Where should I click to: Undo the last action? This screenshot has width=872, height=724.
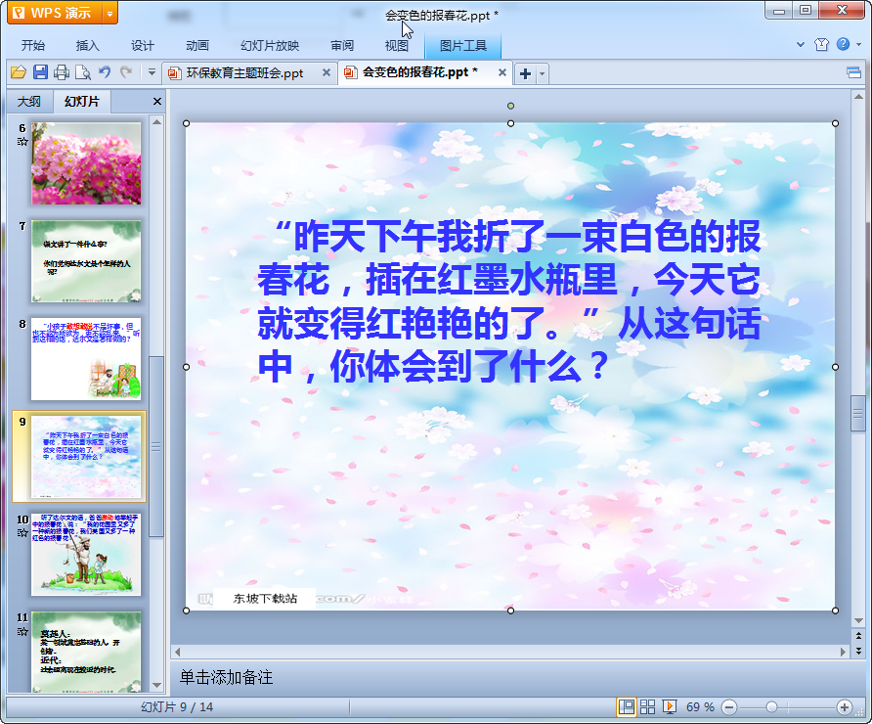coord(105,72)
